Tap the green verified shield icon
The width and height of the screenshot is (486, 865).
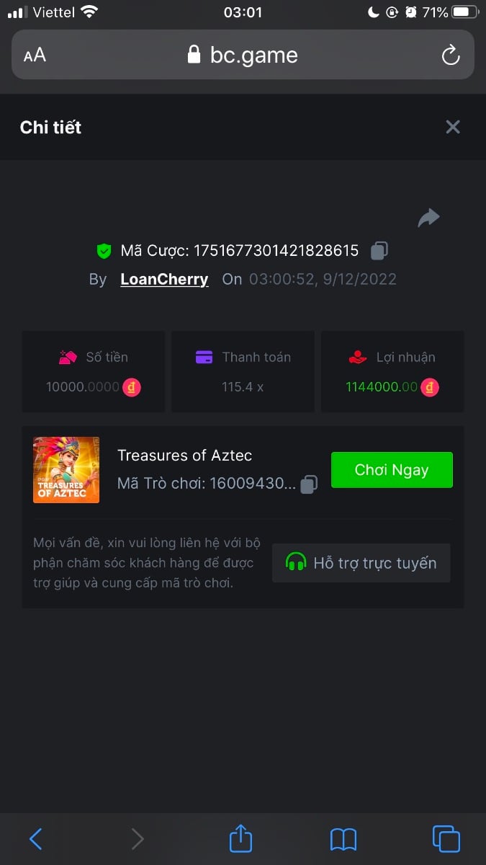coord(104,251)
